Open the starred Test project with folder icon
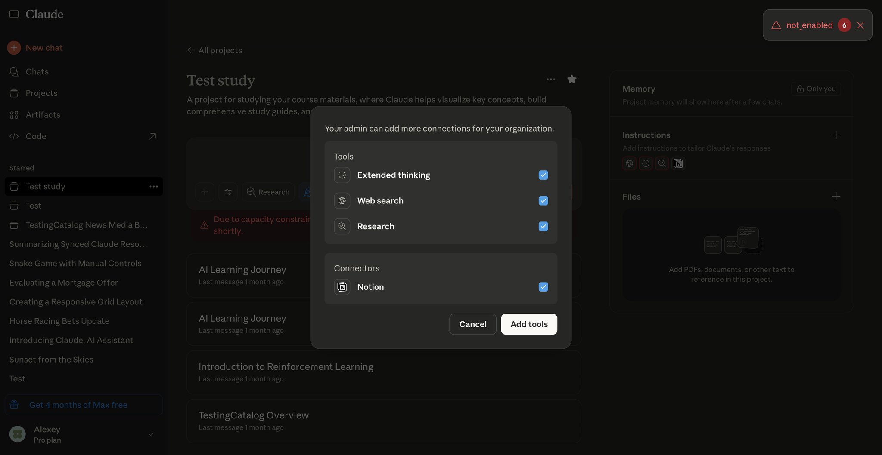The image size is (882, 455). pos(84,206)
